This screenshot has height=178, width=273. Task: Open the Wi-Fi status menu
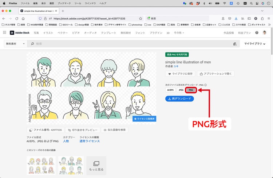[225, 3]
